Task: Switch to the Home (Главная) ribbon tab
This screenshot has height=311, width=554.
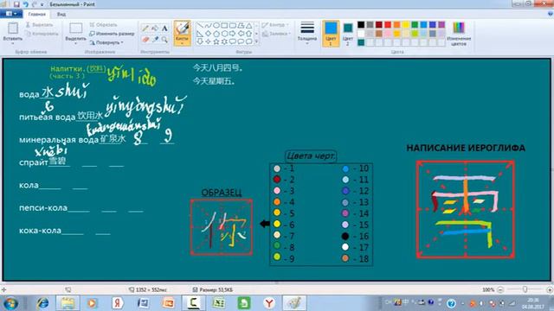Action: pyautogui.click(x=37, y=14)
